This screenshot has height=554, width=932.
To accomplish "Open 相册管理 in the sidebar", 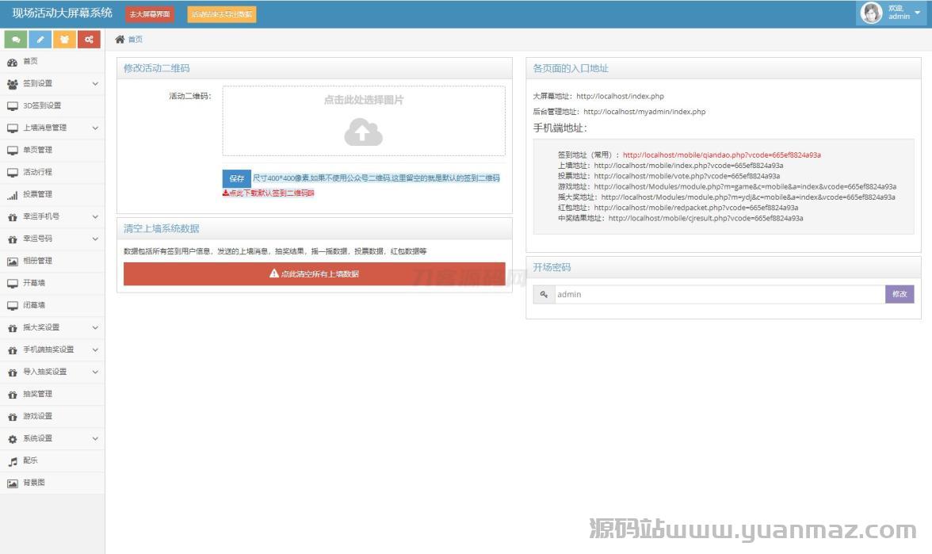I will pyautogui.click(x=37, y=261).
